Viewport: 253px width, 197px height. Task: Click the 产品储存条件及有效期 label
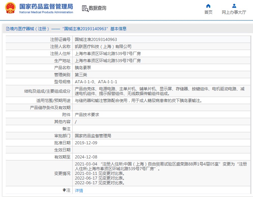click(x=50, y=107)
